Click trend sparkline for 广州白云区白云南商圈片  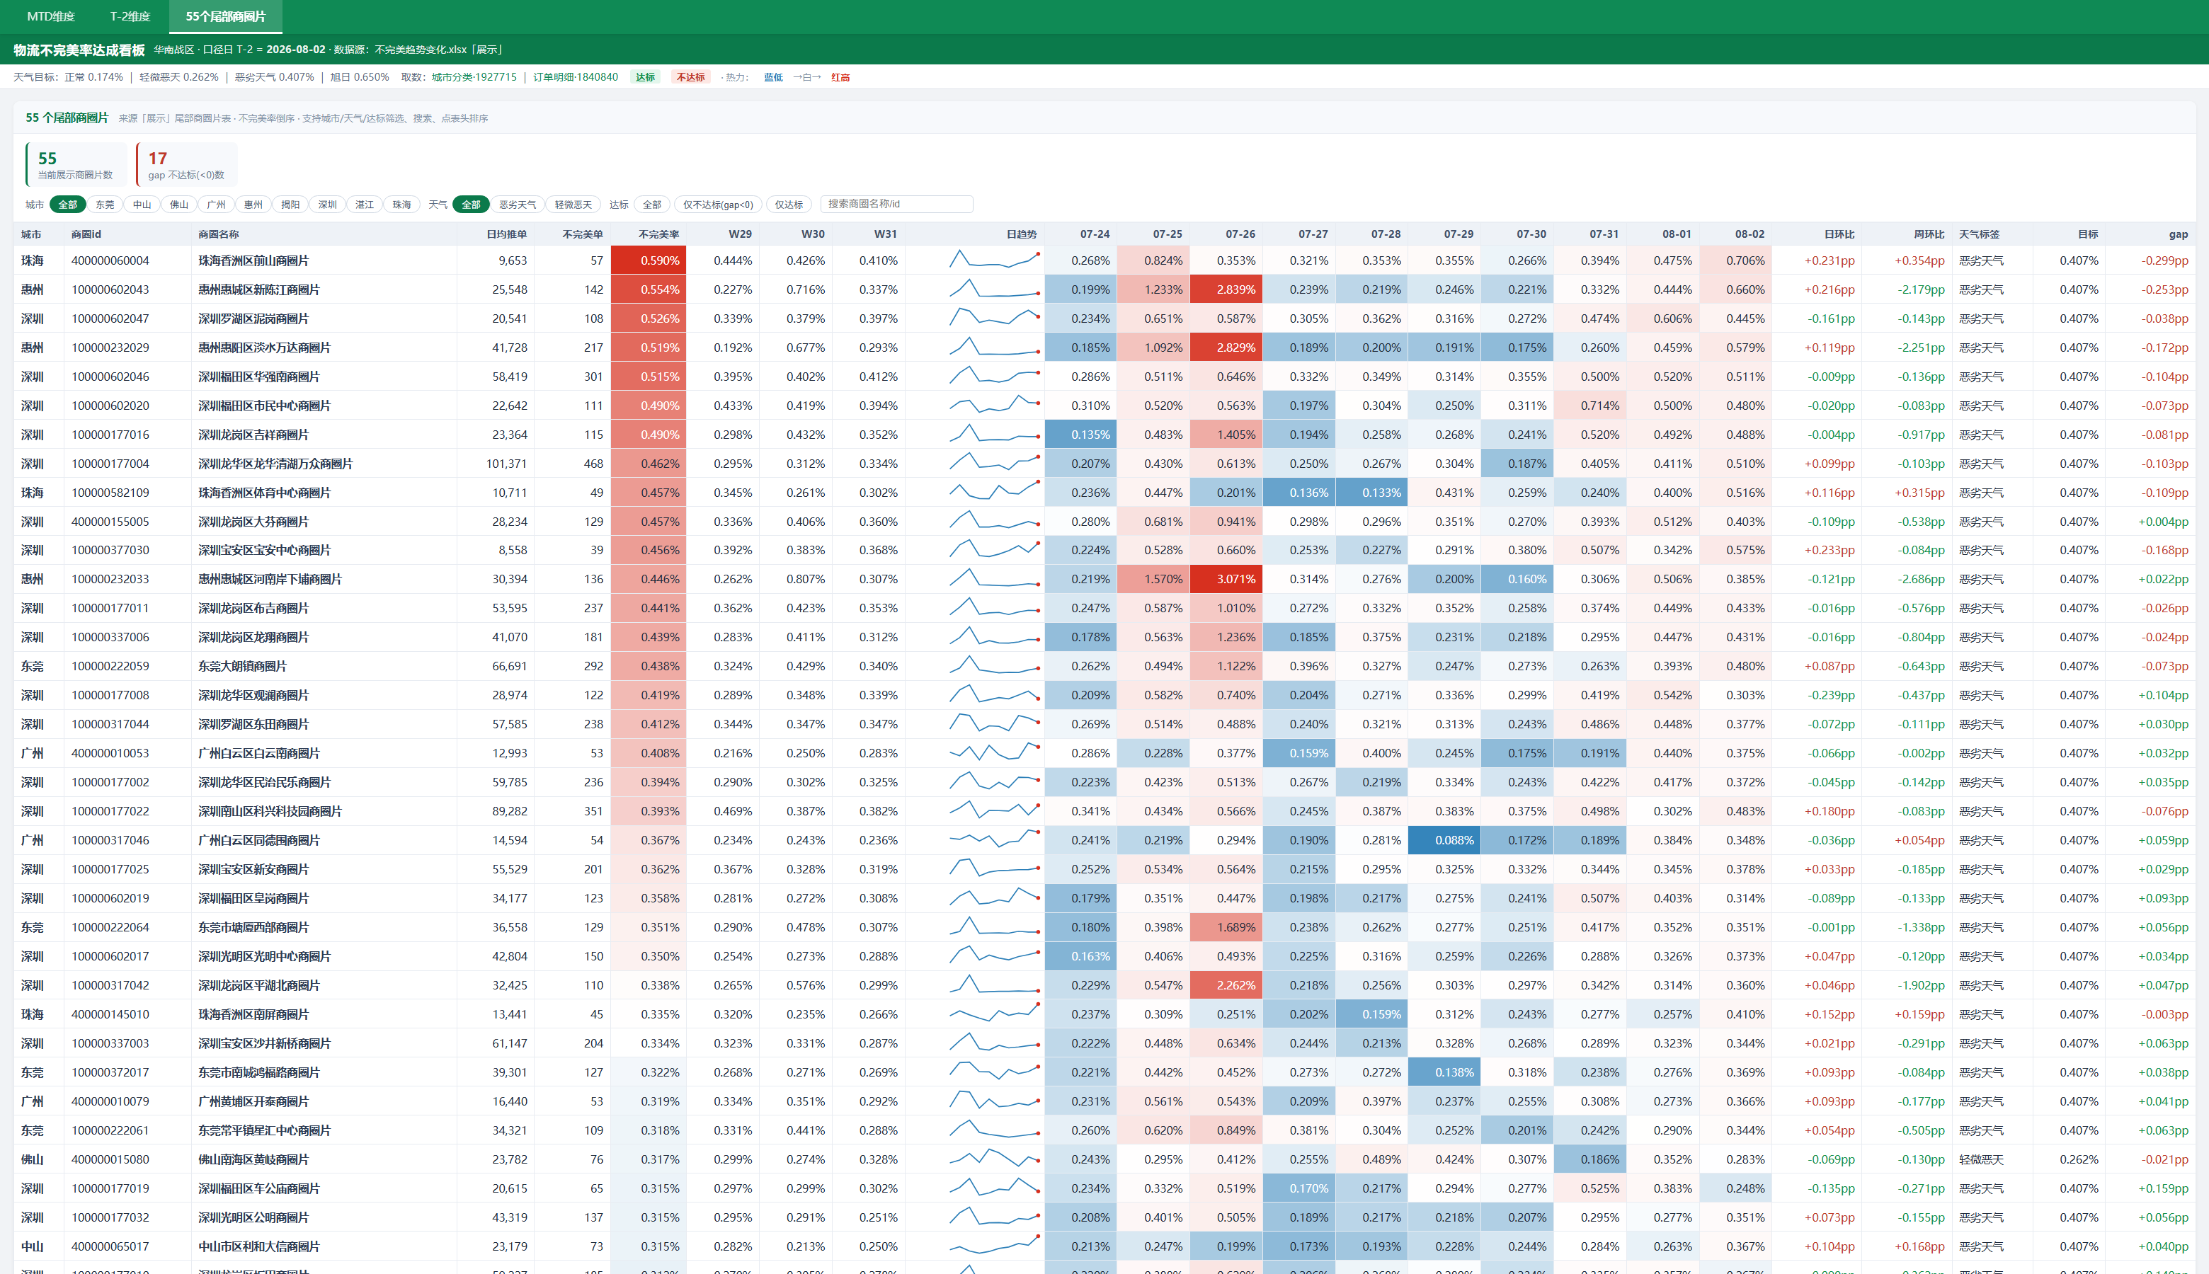click(x=995, y=752)
